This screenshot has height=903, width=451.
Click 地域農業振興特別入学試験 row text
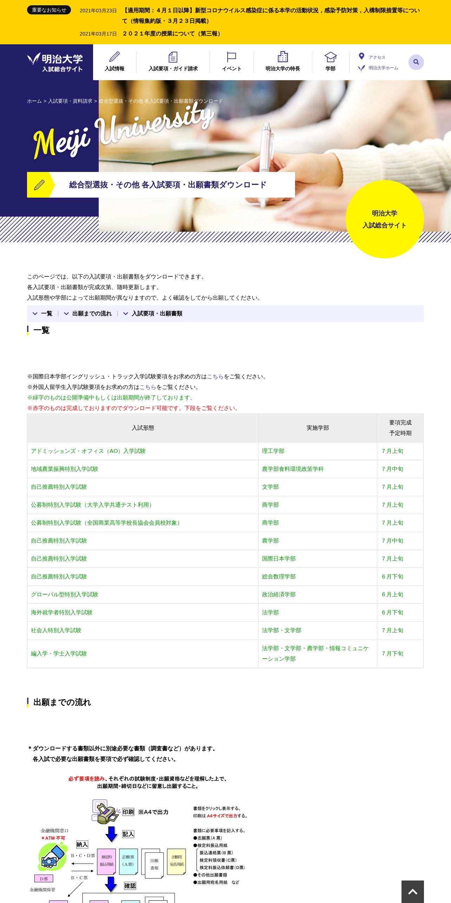pos(65,469)
